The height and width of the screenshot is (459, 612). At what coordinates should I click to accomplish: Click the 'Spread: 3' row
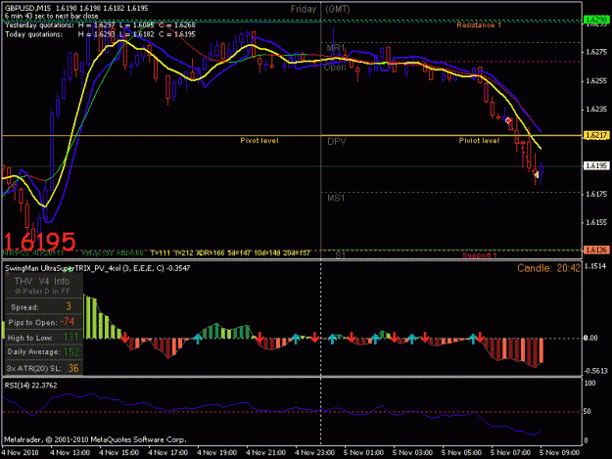point(44,306)
